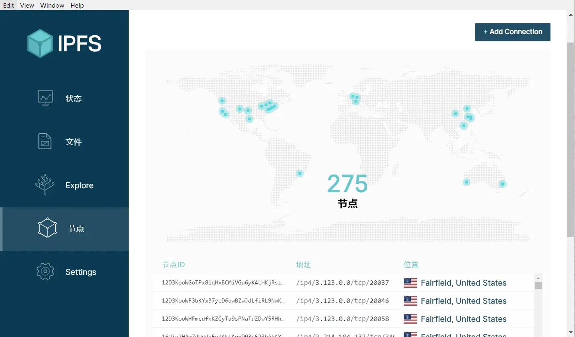The image size is (575, 337).
Task: Click address /ip4/3.123.0.0/tcp/20037
Action: (343, 283)
